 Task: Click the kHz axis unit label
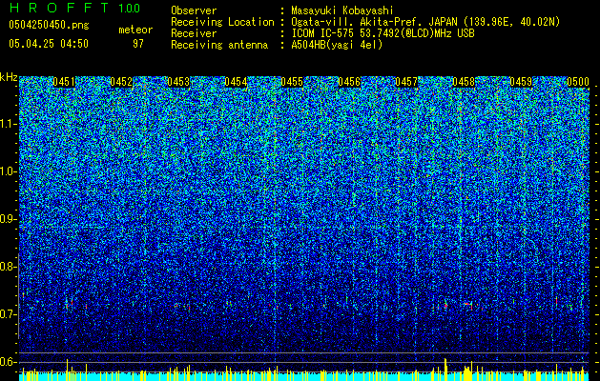[9, 77]
